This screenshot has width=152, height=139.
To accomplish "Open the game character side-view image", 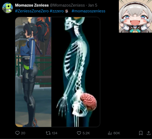I will [x=33, y=72].
